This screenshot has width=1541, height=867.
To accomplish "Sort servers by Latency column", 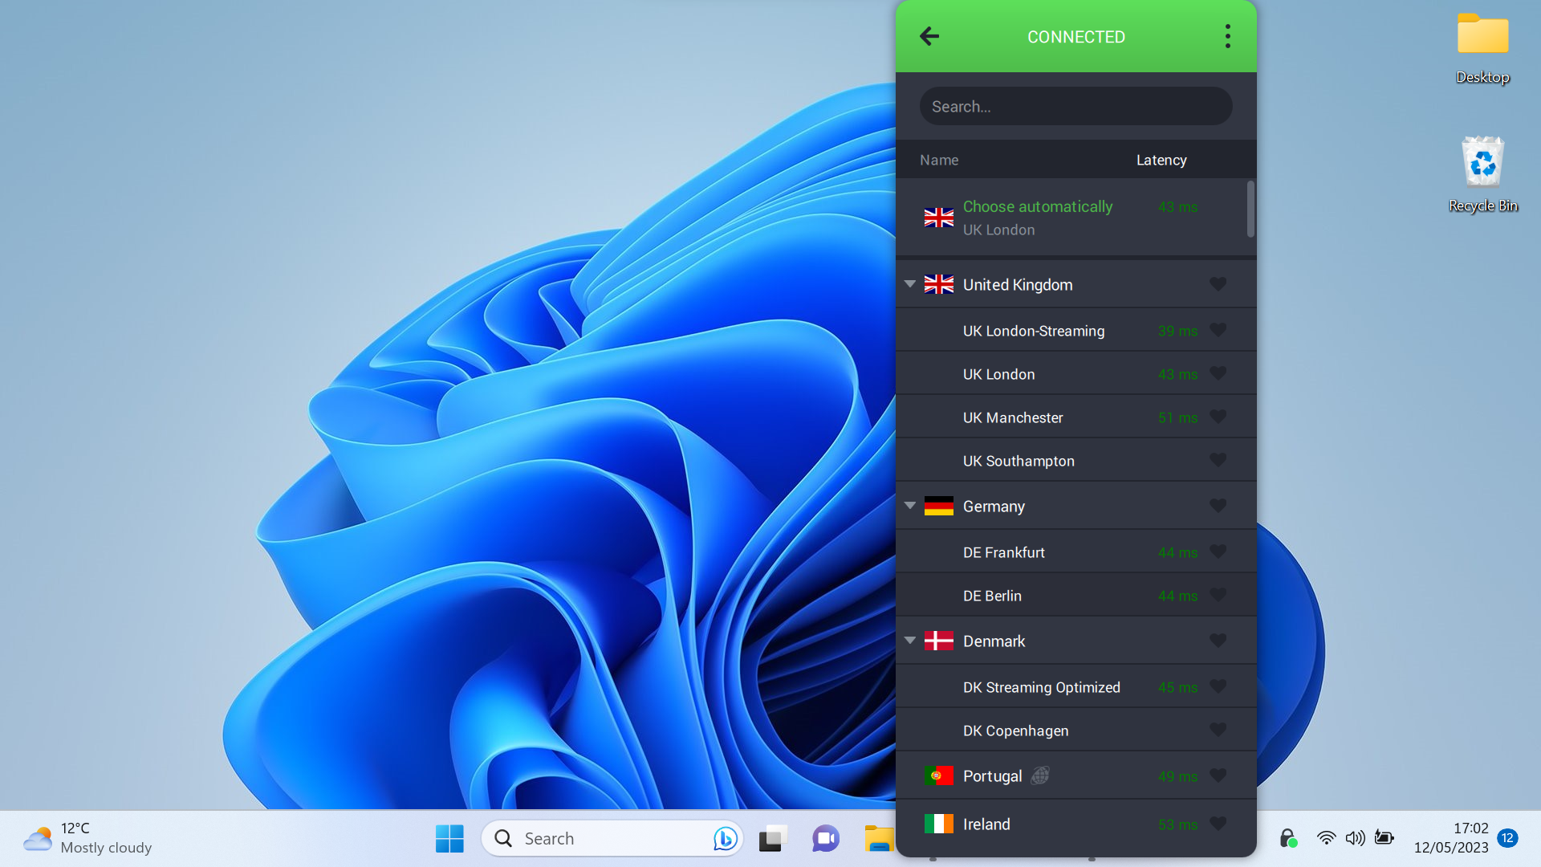I will pyautogui.click(x=1161, y=160).
